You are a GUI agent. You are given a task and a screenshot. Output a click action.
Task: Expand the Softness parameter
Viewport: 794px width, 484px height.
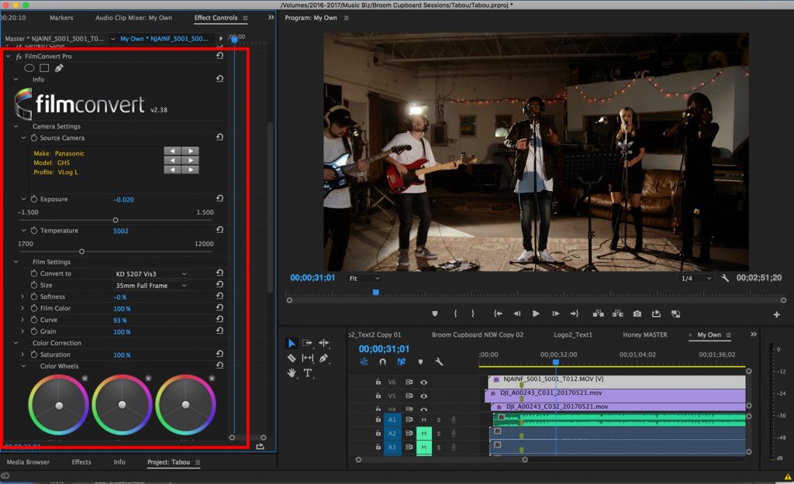(23, 297)
